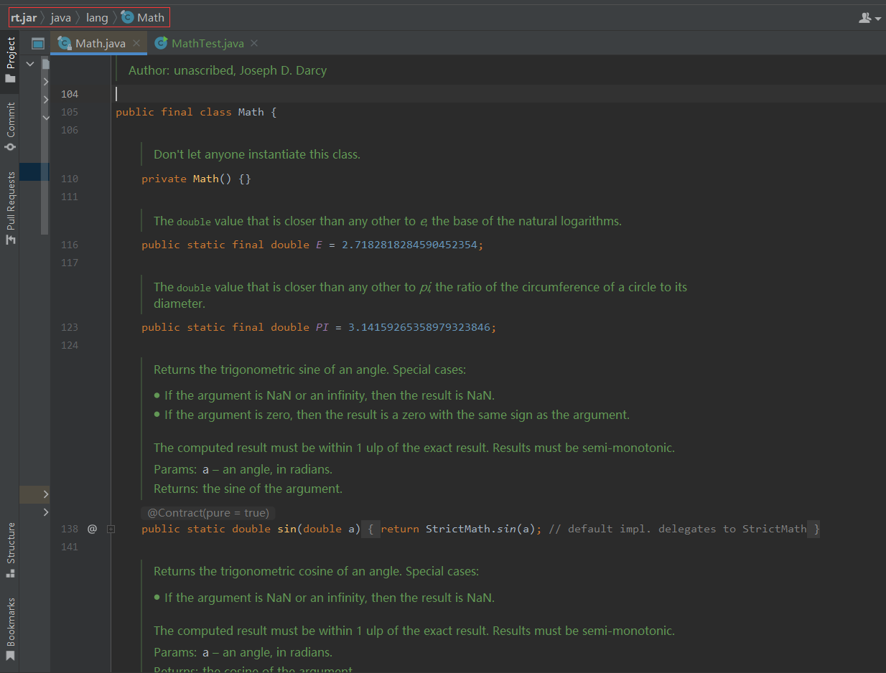The width and height of the screenshot is (886, 673).
Task: Switch to the Math.java tab
Action: (x=101, y=43)
